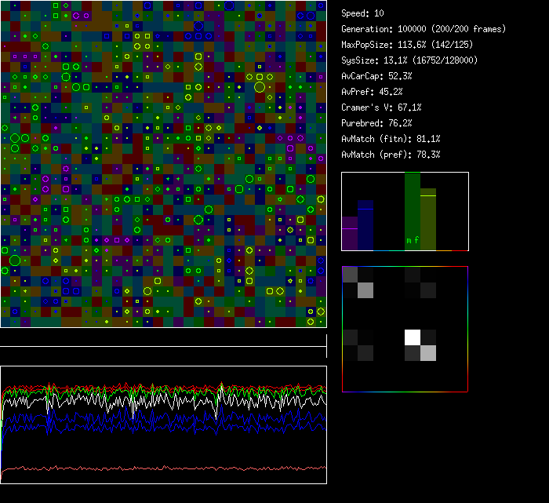Select the light gray cell diagonally below the white cell
549x503 pixels.
[428, 353]
